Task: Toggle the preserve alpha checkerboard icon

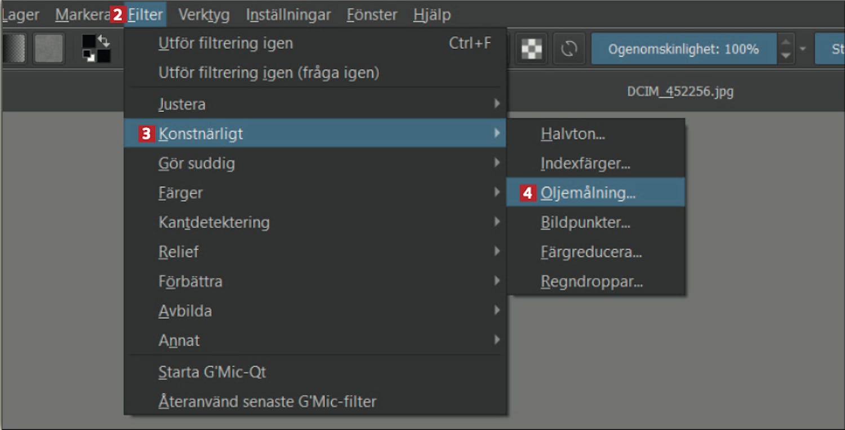Action: pos(531,49)
